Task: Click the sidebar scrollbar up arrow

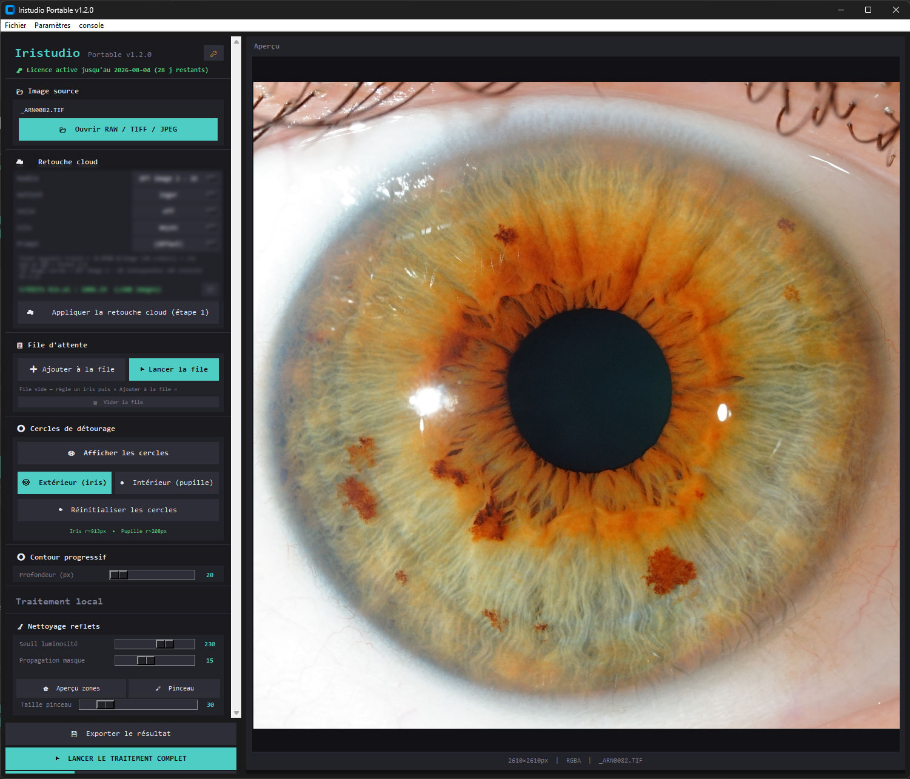Action: [x=236, y=41]
